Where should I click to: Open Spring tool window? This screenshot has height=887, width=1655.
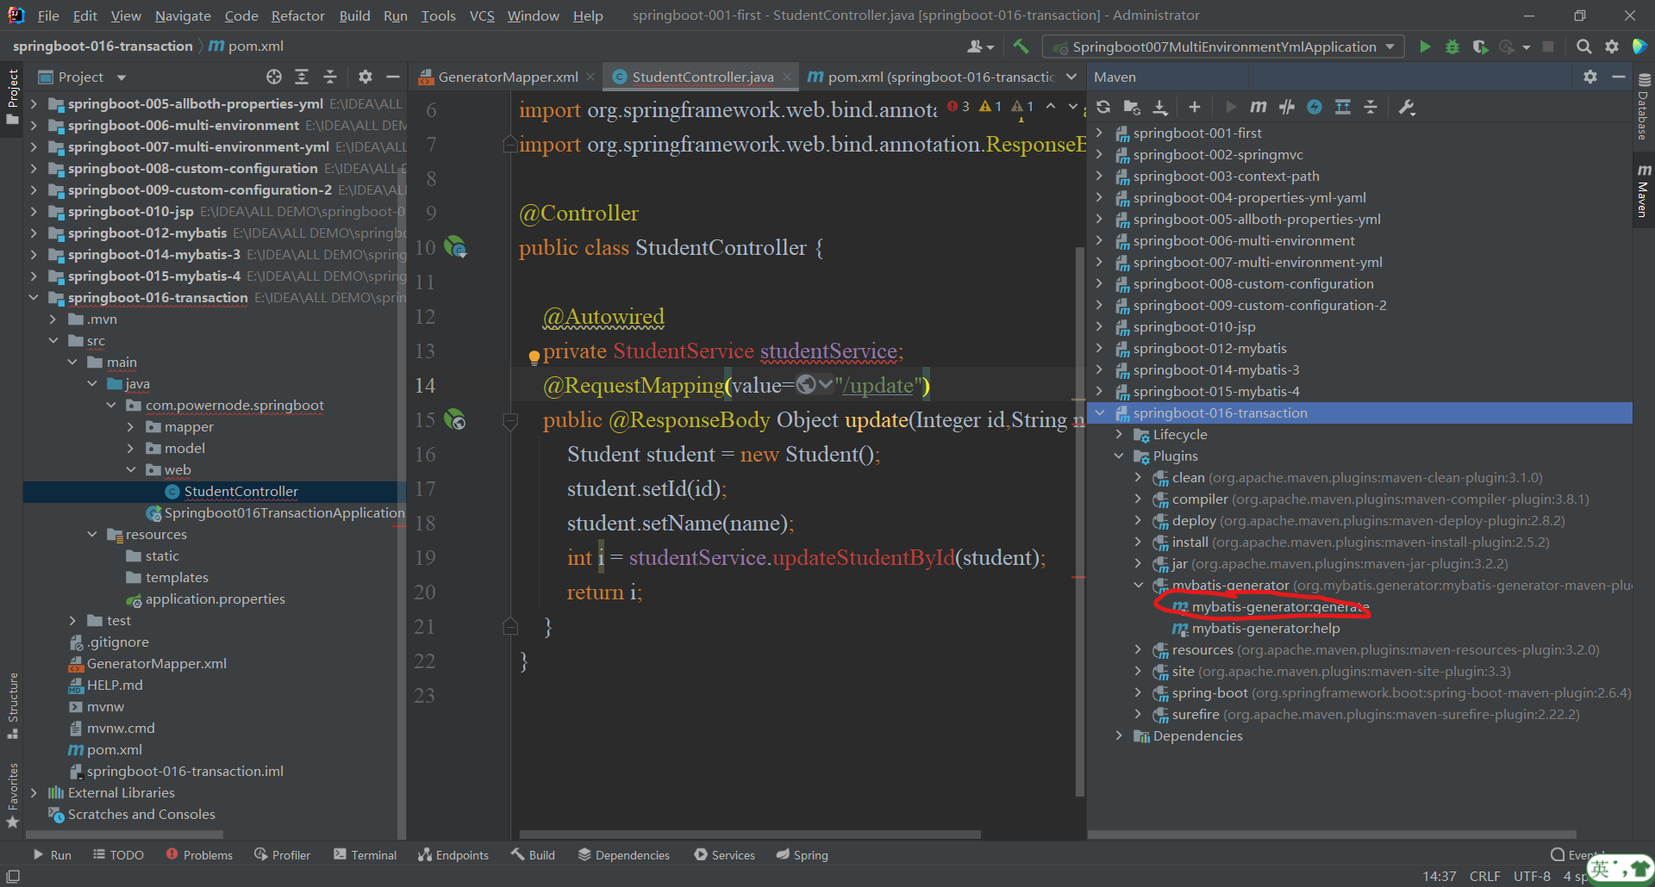[x=802, y=854]
